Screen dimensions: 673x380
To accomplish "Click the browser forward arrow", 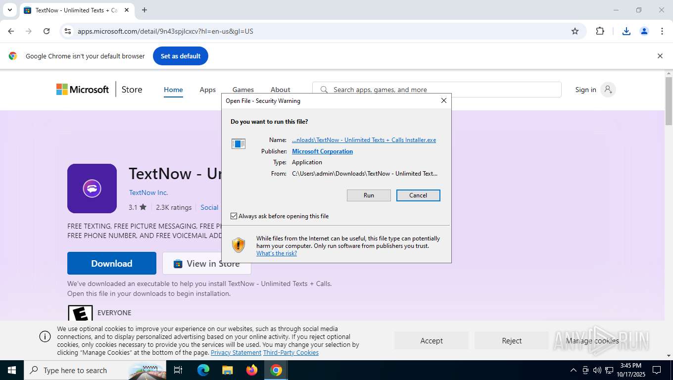I will 29,31.
